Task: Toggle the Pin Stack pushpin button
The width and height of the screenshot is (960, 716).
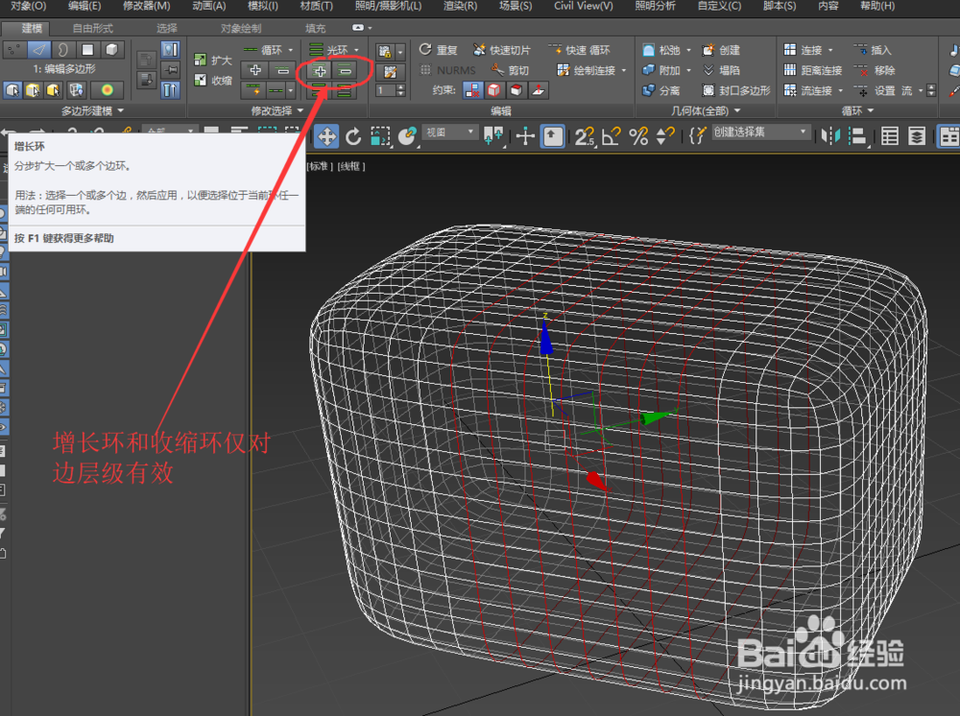Action: coord(170,70)
